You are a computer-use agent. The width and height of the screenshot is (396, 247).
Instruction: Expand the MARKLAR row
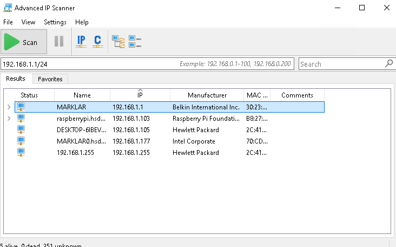point(9,107)
